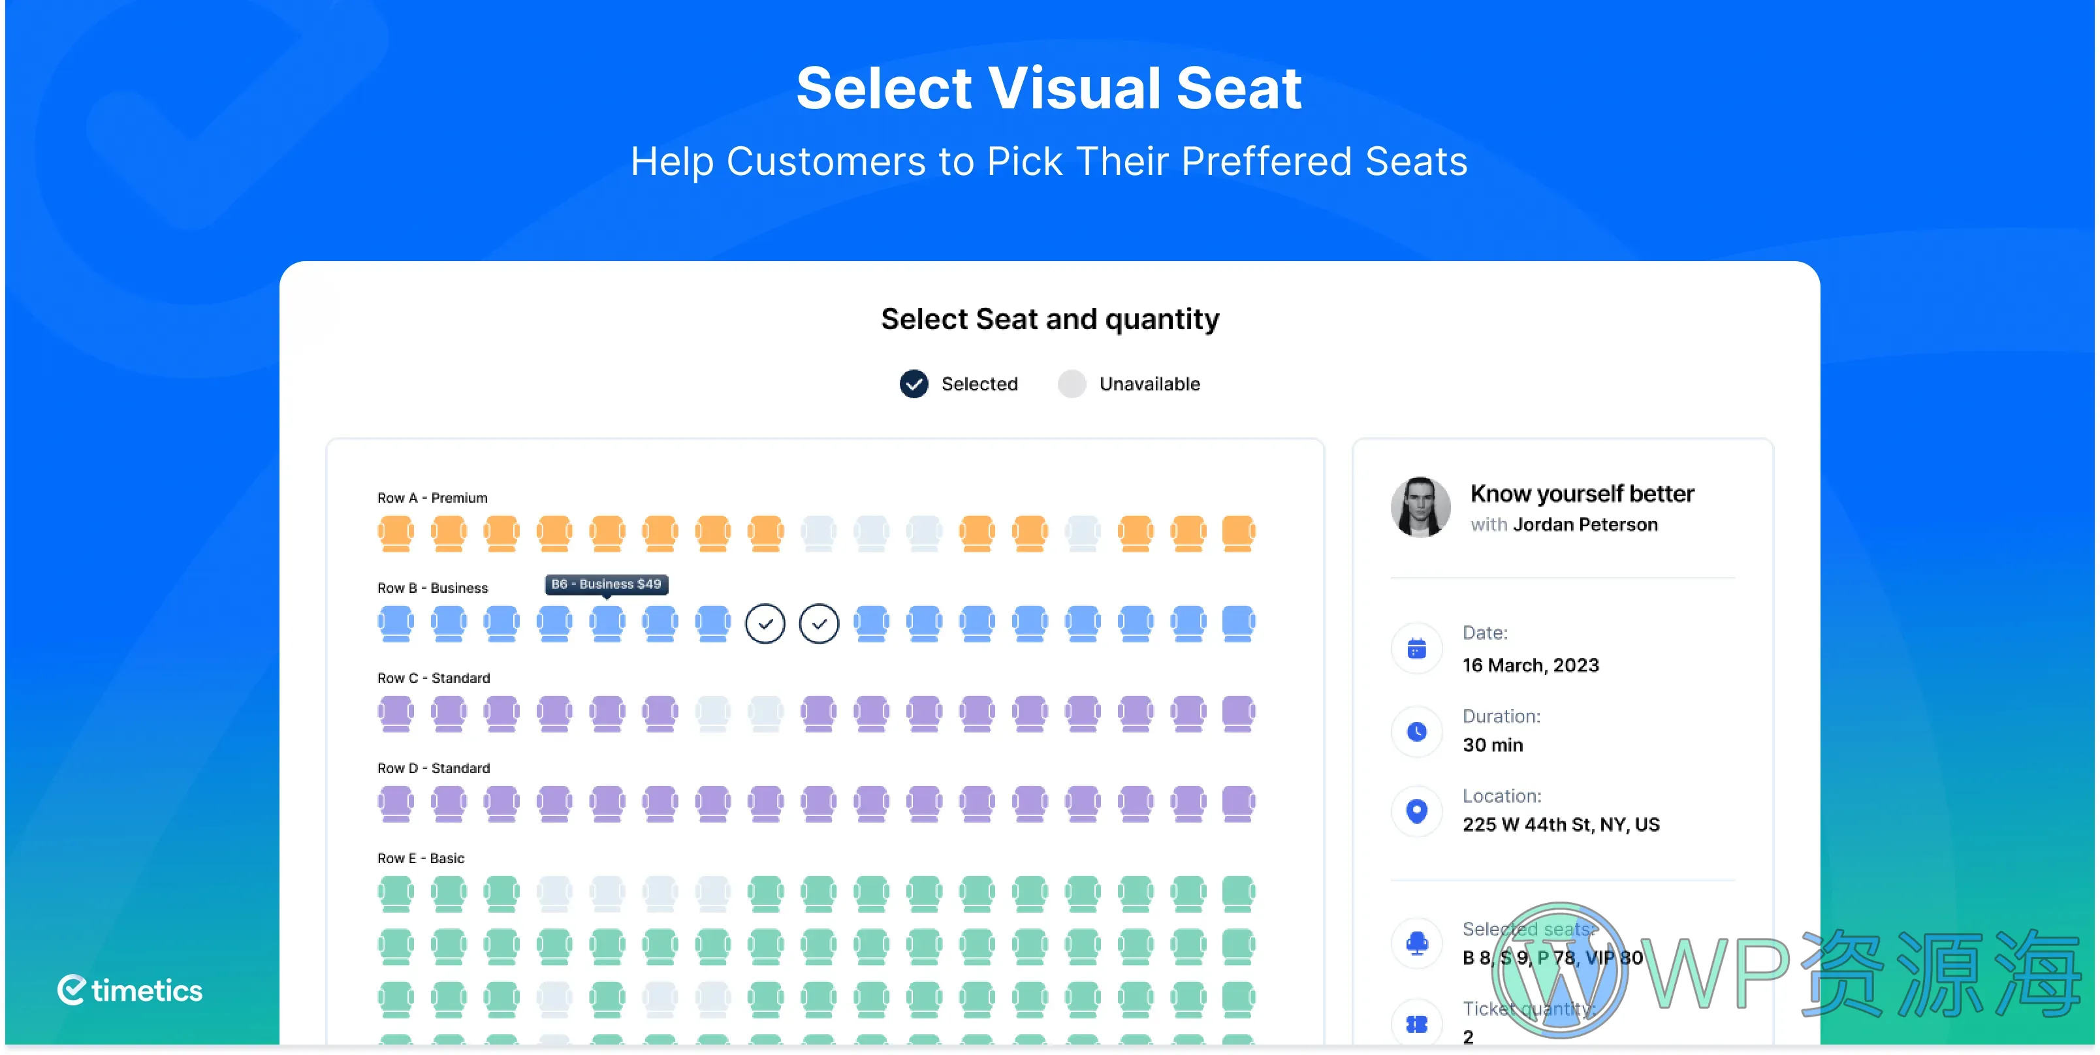Deselect the first checked seat in Row B
This screenshot has height=1055, width=2100.
click(765, 623)
